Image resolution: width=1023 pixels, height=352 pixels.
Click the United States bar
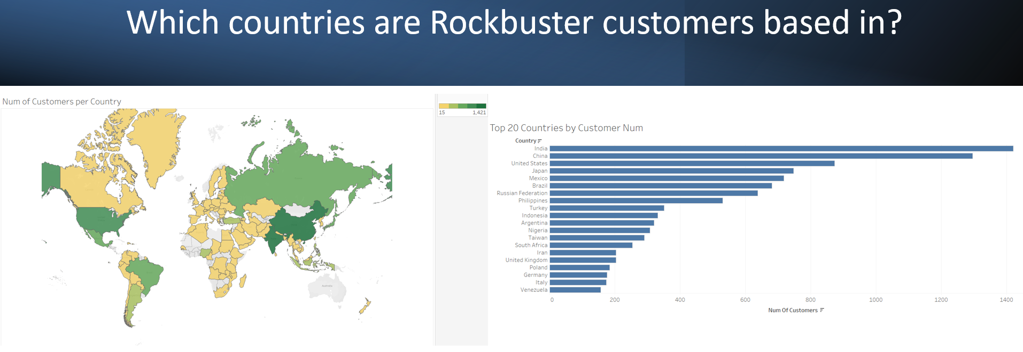coord(692,164)
